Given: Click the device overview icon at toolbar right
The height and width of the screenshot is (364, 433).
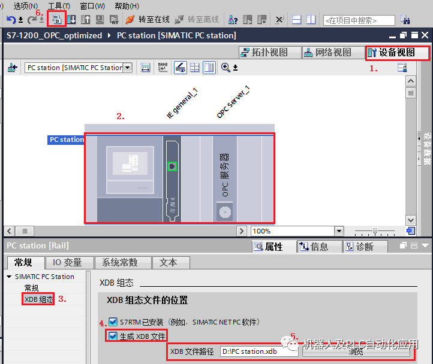Looking at the screenshot, I should point(402,68).
